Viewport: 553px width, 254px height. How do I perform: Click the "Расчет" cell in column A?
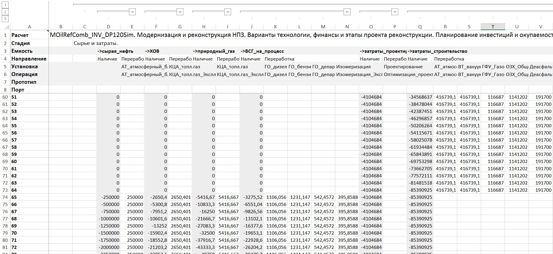29,35
